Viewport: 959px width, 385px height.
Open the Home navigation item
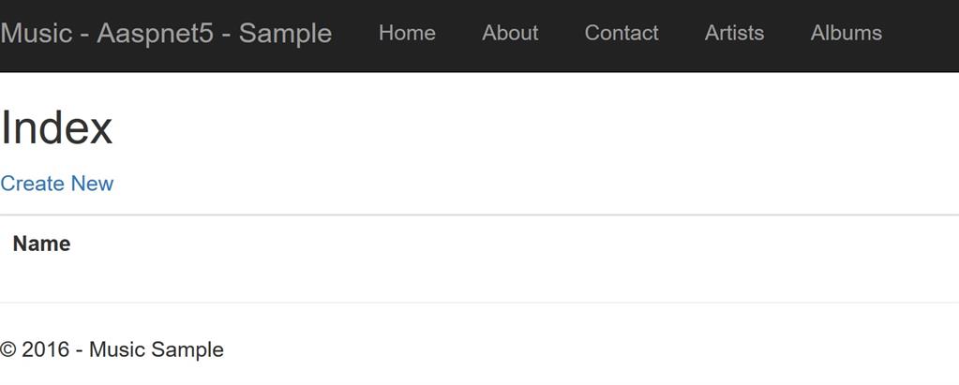407,34
